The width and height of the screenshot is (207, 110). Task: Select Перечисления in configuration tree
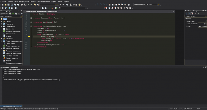(x=11, y=34)
